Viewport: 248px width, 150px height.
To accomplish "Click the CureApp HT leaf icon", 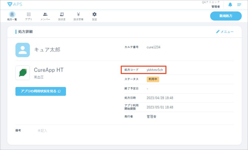I will [23, 73].
